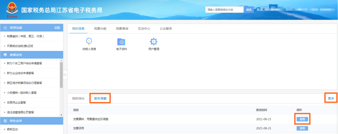Click the 2021-08-23 date in the 发票领用 row
This screenshot has height=134, width=338.
(x=264, y=128)
